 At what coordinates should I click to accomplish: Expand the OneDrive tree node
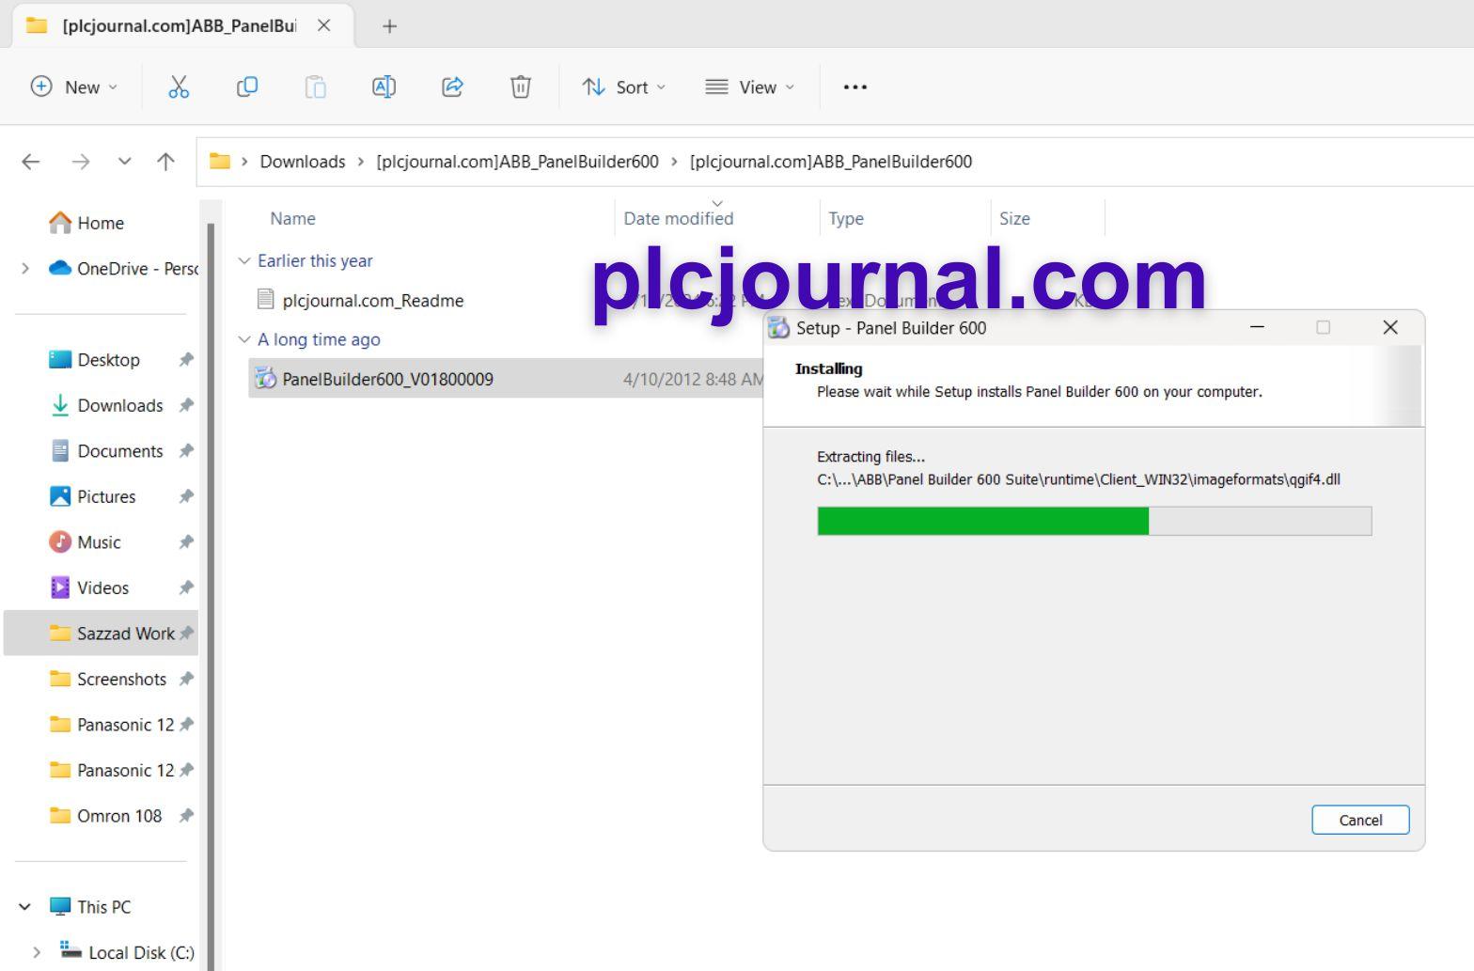click(25, 269)
